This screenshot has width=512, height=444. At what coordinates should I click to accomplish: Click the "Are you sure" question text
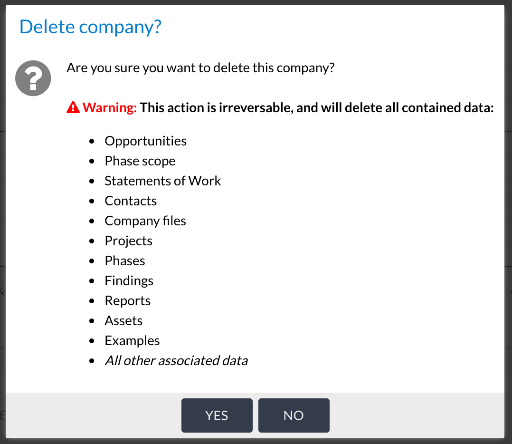[200, 68]
